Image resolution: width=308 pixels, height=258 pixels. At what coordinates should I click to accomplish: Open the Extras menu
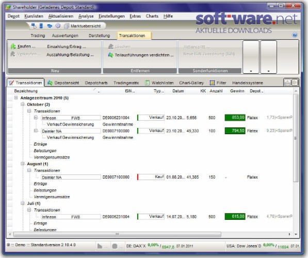pos(135,16)
